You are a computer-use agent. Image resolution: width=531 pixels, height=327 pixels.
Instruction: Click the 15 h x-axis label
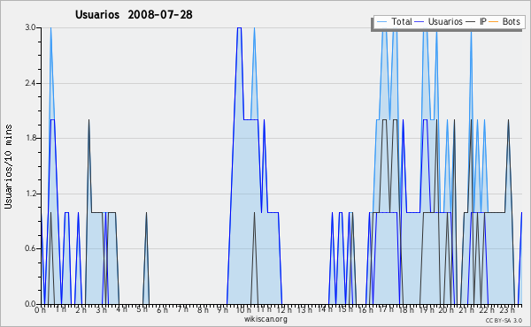point(345,309)
